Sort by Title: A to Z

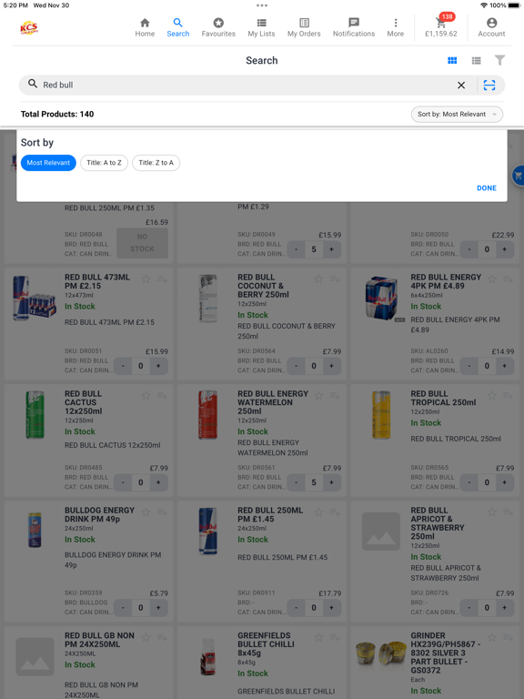click(x=105, y=163)
